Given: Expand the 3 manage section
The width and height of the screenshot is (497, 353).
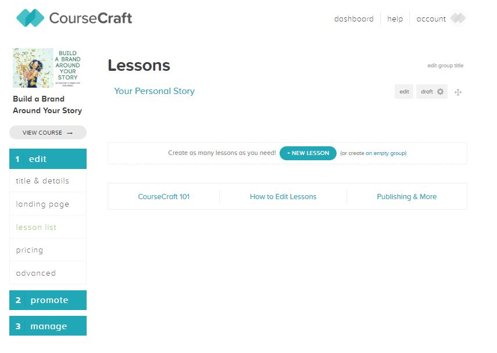Looking at the screenshot, I should pos(48,326).
